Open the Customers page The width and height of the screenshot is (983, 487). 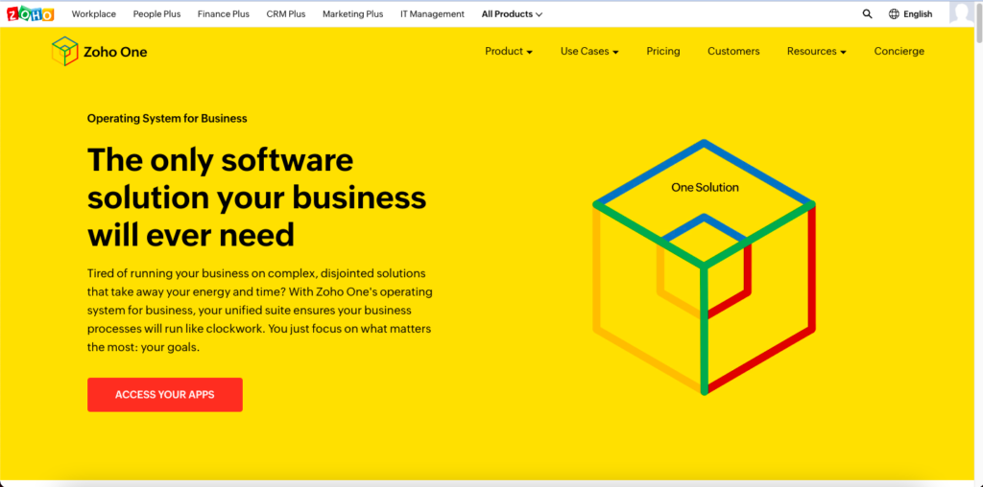pyautogui.click(x=733, y=52)
